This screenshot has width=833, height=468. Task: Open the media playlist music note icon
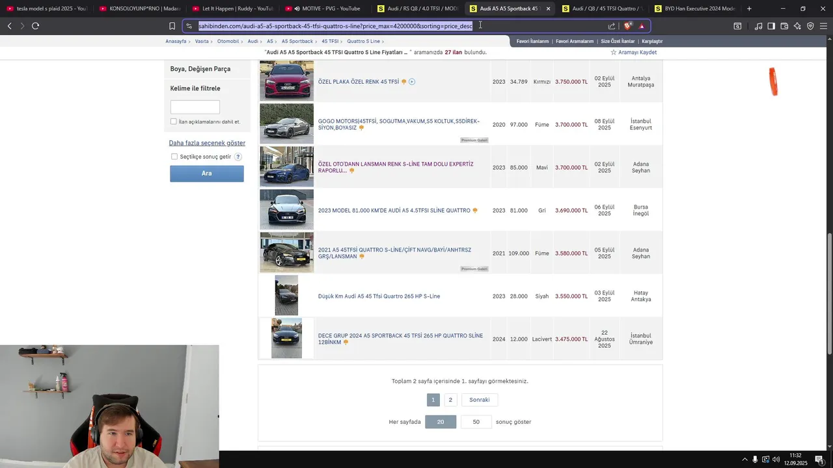[758, 26]
